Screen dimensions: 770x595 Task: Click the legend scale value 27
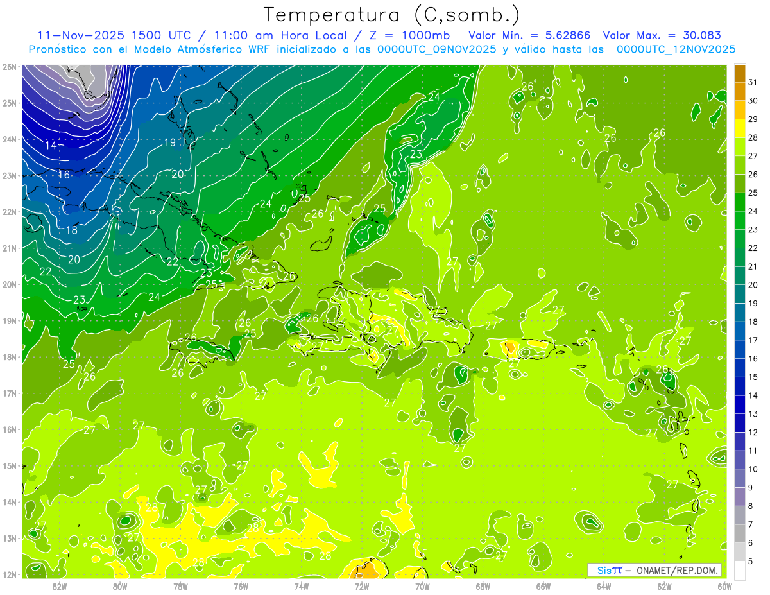[x=753, y=156]
